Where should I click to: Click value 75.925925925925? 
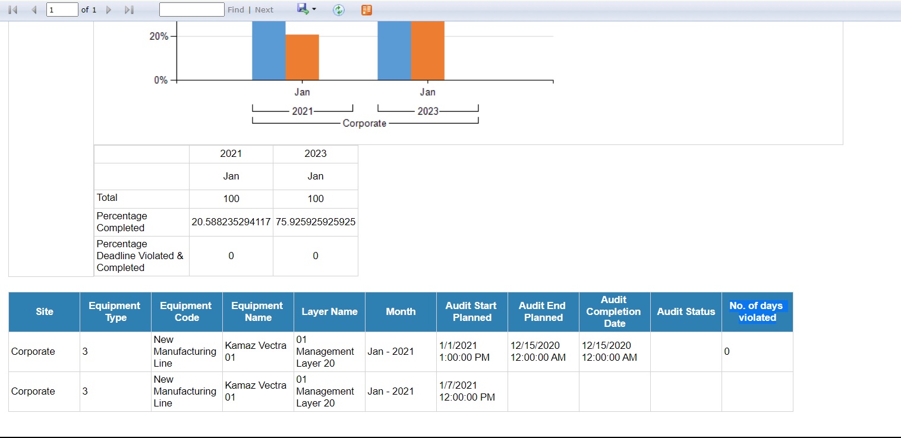click(316, 222)
